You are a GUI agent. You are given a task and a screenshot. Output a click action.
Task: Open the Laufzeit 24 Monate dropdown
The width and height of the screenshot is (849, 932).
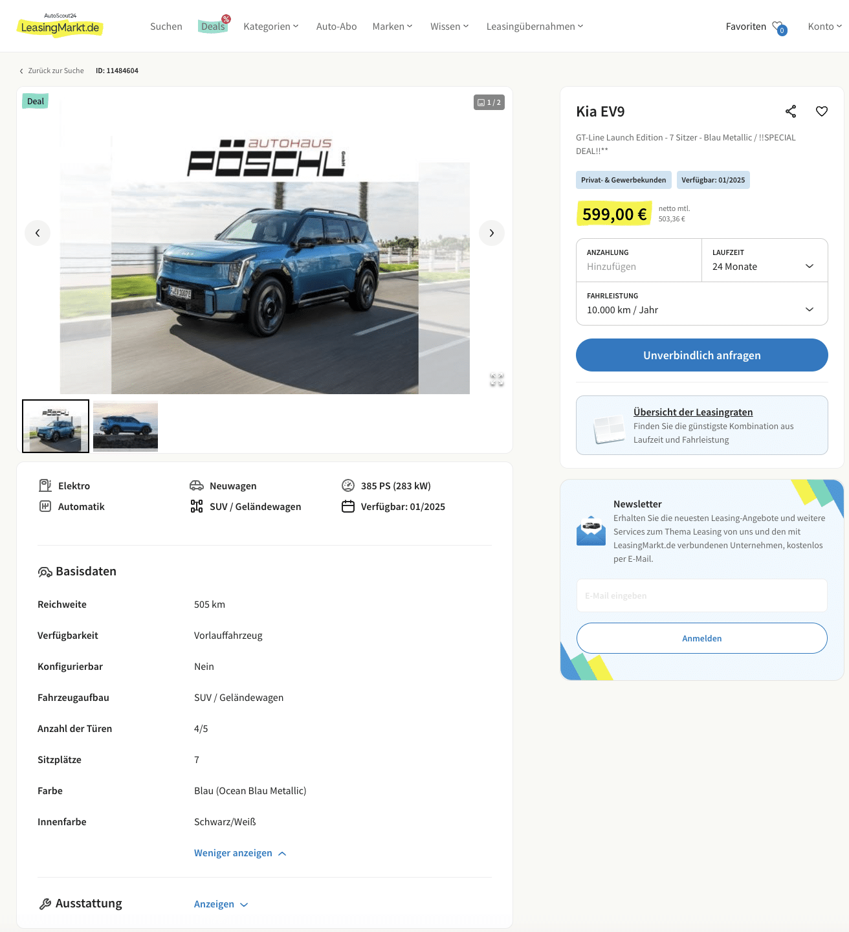[765, 260]
